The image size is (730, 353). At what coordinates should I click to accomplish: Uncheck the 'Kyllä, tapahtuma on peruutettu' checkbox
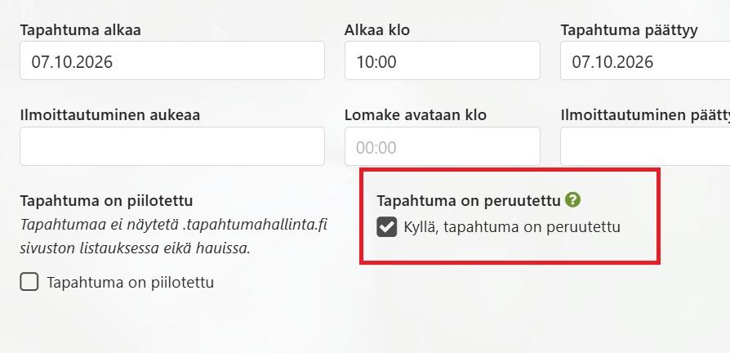(x=387, y=227)
